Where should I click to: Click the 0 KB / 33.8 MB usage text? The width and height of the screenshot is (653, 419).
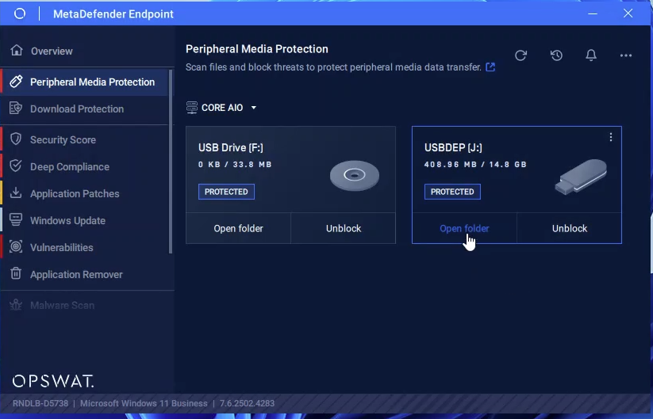pos(235,165)
